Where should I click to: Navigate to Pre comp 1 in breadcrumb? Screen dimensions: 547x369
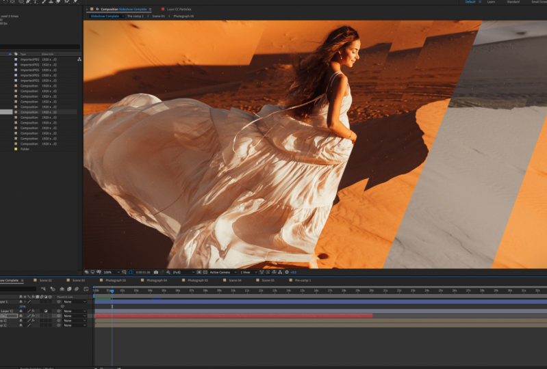[x=136, y=16]
